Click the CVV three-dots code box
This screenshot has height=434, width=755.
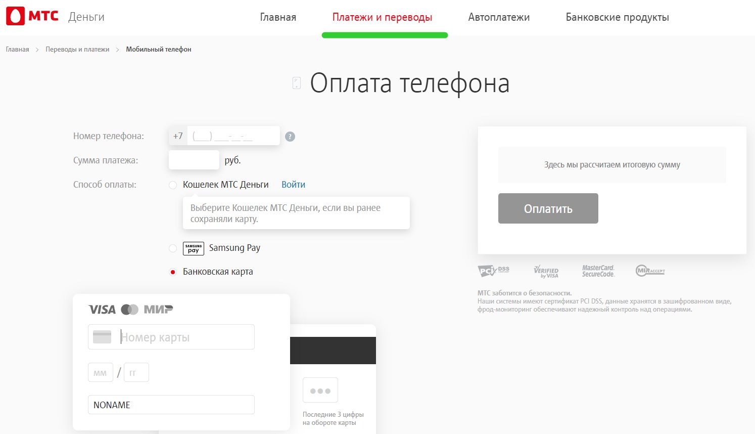(320, 390)
